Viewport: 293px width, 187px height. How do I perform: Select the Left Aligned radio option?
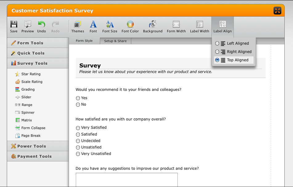coord(217,43)
